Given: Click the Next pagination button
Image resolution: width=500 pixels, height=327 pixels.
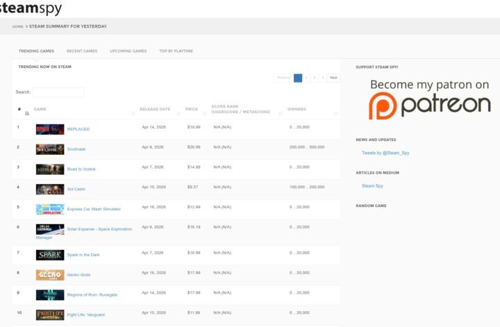Looking at the screenshot, I should pyautogui.click(x=333, y=78).
